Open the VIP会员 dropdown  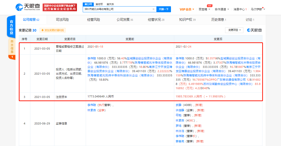point(187,9)
